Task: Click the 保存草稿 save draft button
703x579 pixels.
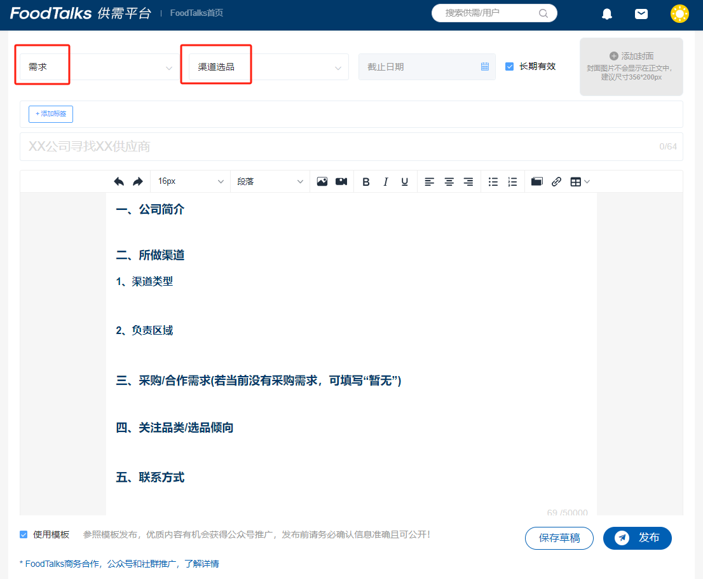Action: [x=559, y=538]
